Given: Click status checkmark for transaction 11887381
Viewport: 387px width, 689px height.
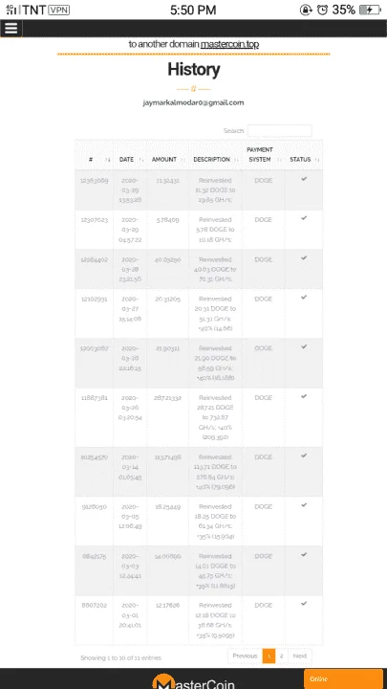Looking at the screenshot, I should tap(304, 396).
